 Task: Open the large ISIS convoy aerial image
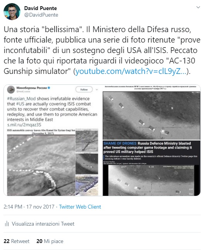(41, 165)
